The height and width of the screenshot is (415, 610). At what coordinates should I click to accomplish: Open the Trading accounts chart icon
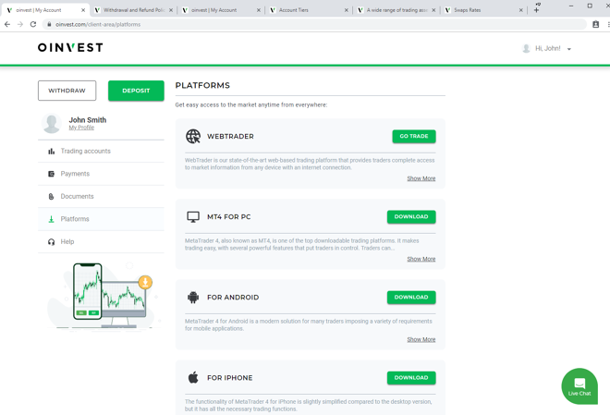[52, 152]
